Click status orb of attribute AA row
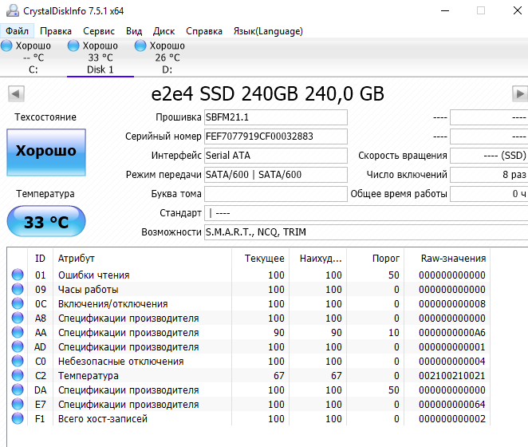 pyautogui.click(x=18, y=332)
